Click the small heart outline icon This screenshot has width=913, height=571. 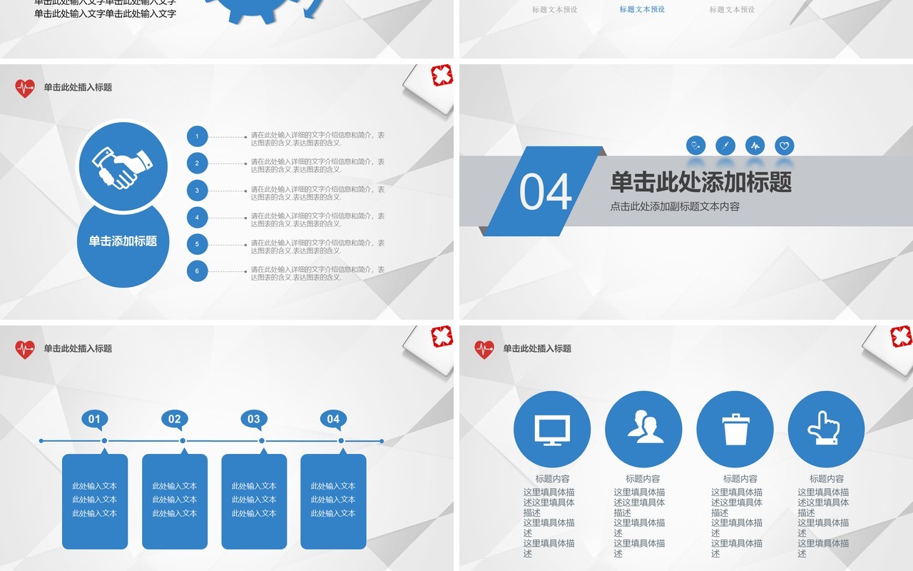pos(785,146)
